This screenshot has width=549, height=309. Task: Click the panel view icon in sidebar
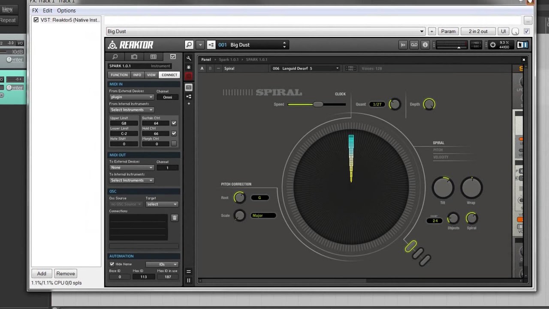[x=188, y=87]
